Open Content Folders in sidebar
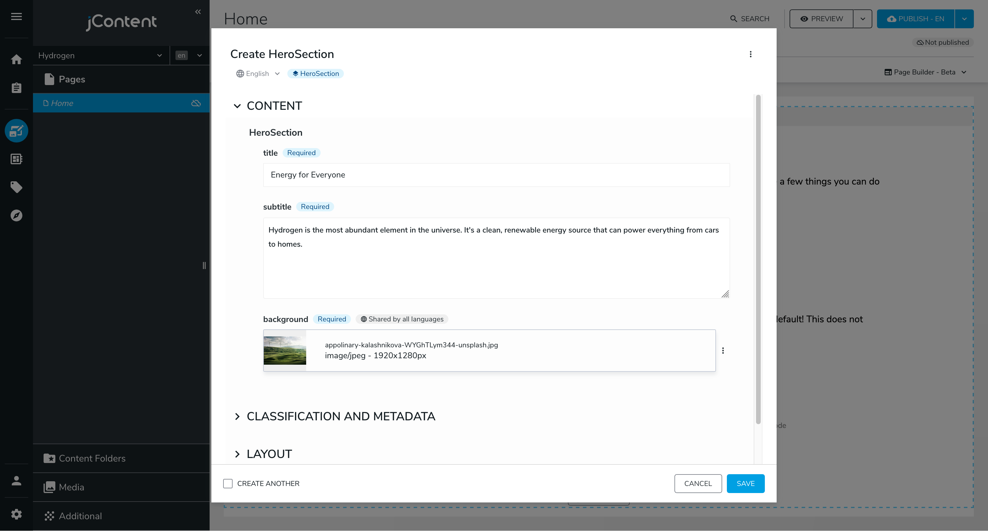988x531 pixels. [x=92, y=458]
